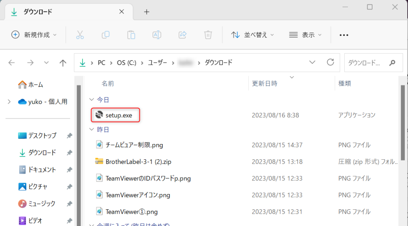Click the download arrow icon in address bar
This screenshot has width=408, height=226.
click(x=82, y=62)
